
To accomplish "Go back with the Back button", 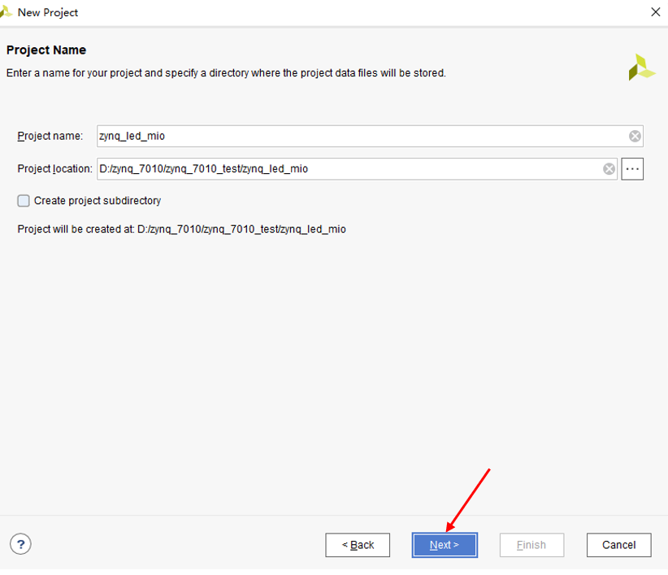I will (358, 545).
